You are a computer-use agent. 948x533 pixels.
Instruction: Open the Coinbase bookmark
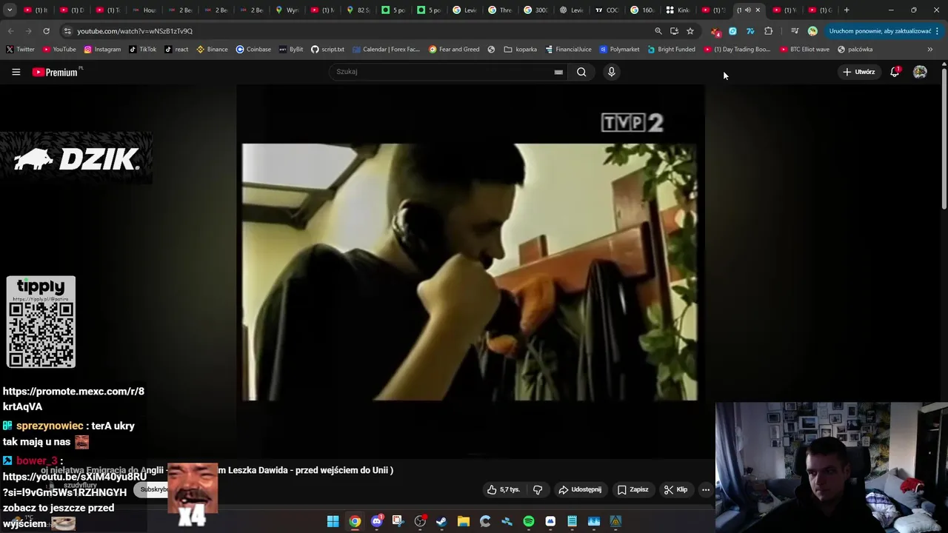[253, 50]
